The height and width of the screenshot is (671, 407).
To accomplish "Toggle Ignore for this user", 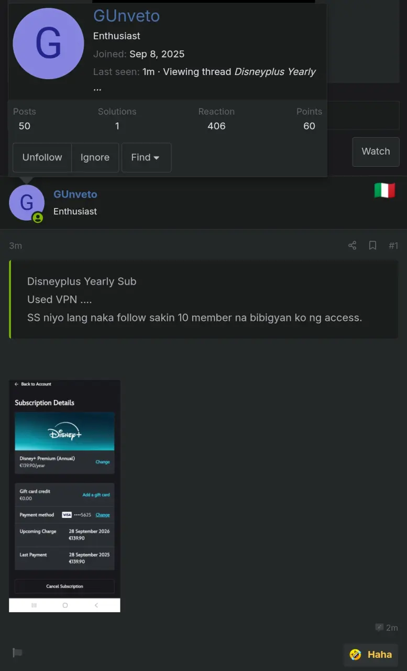I will [x=95, y=157].
